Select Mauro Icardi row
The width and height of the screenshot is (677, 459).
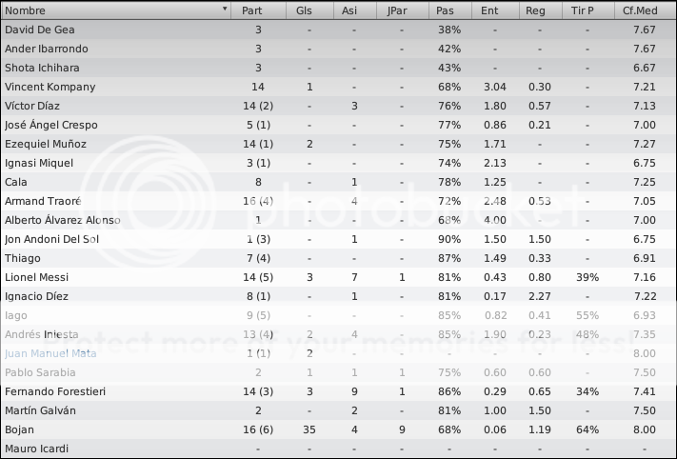tap(339, 449)
